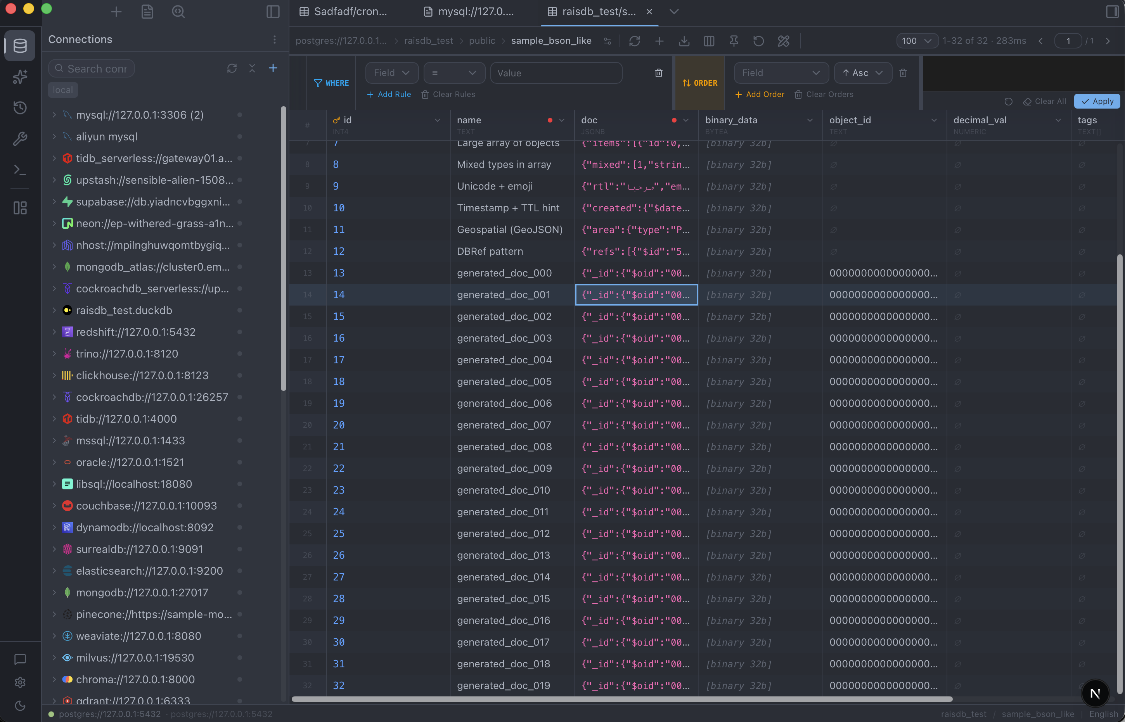Screen dimensions: 1125x722
Task: Open the query history clock icon
Action: point(20,108)
